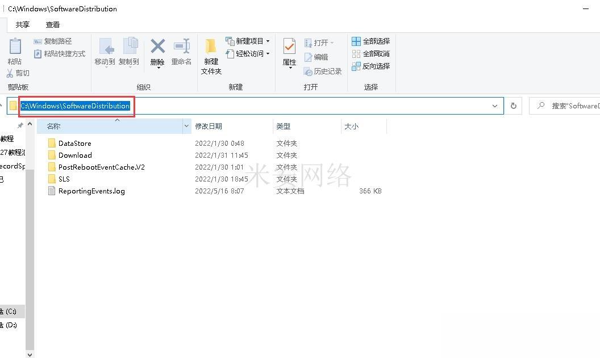Click the Edit command in ribbon
The height and width of the screenshot is (358, 600).
pyautogui.click(x=316, y=57)
